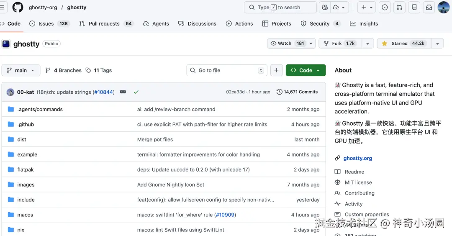Switch to the Actions tab
This screenshot has height=236, width=452.
tap(239, 23)
